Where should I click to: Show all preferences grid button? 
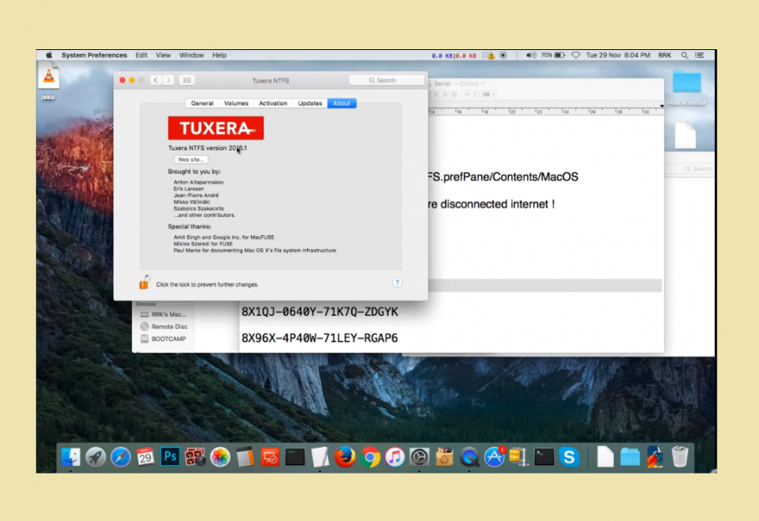coord(187,80)
